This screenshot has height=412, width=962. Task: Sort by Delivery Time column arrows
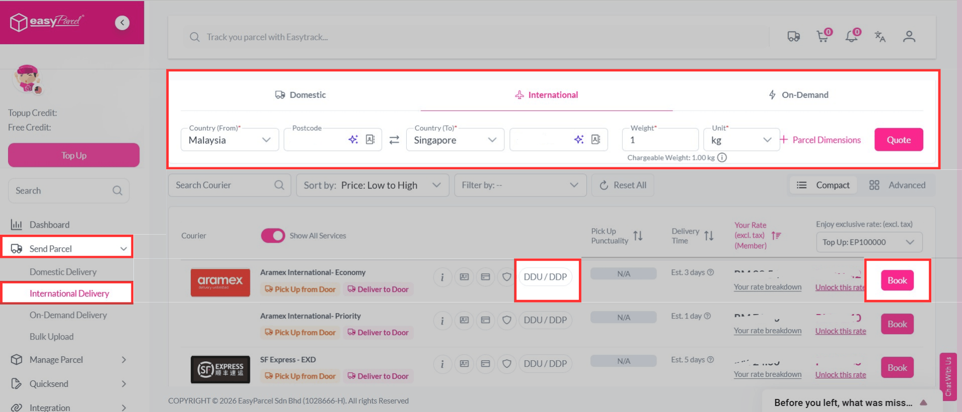point(709,236)
